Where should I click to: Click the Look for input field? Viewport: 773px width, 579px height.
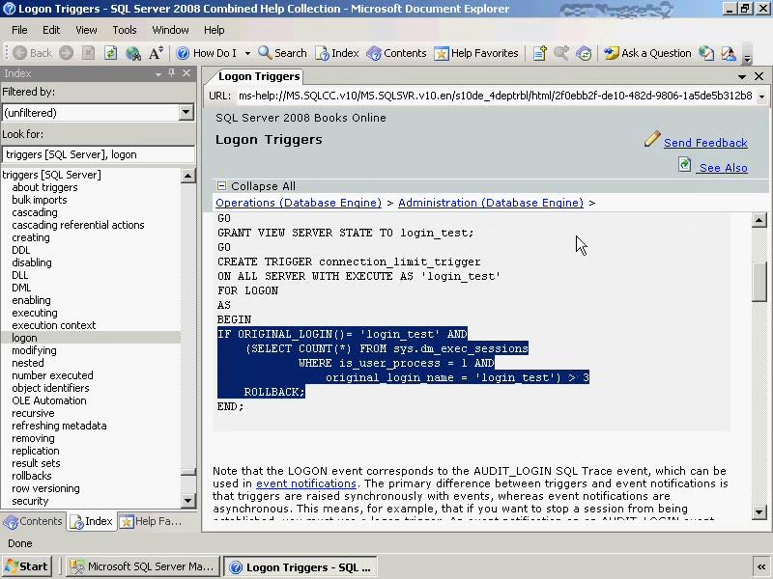[x=99, y=154]
